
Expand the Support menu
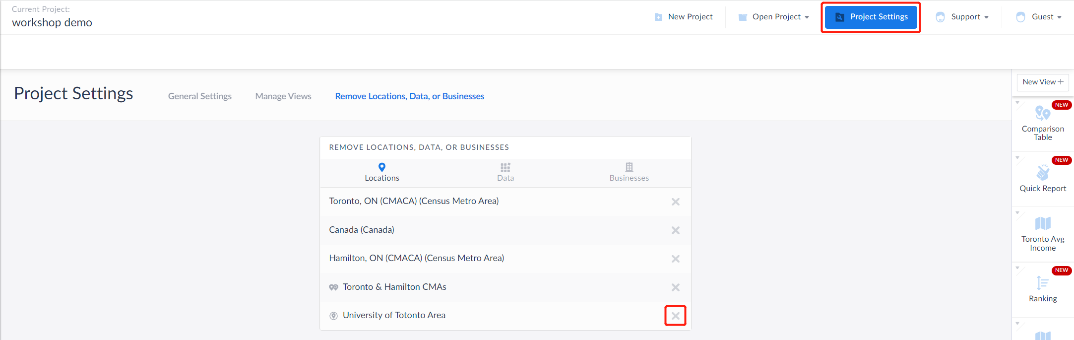tap(962, 17)
